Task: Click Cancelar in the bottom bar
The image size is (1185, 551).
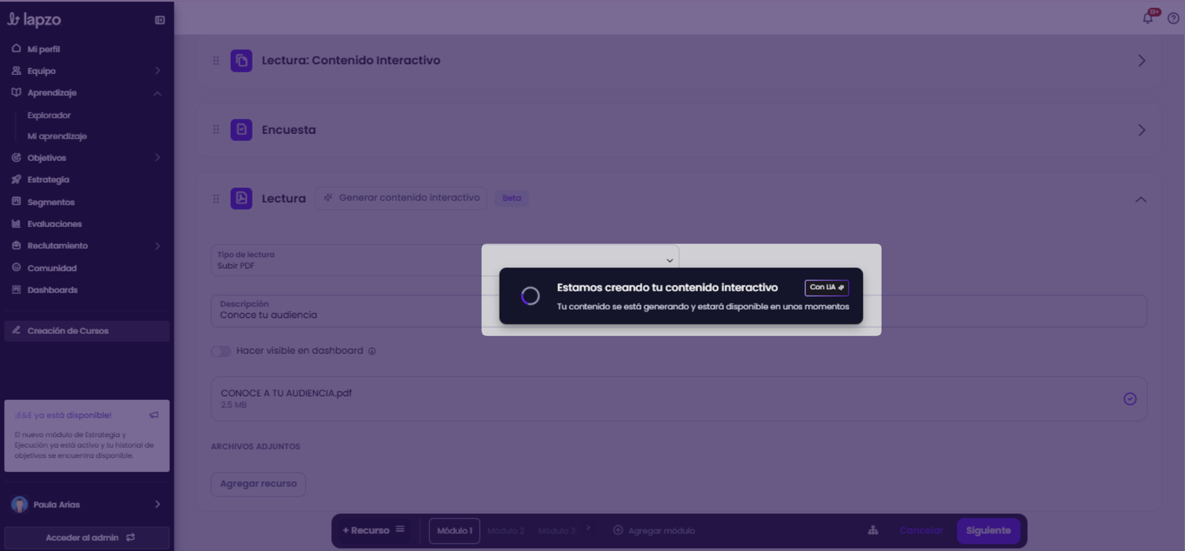Action: click(x=921, y=531)
